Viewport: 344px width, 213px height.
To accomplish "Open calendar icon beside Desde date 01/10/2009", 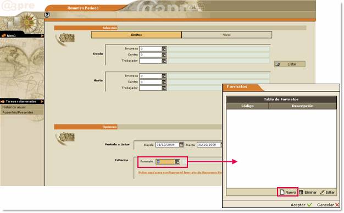I will (x=181, y=145).
